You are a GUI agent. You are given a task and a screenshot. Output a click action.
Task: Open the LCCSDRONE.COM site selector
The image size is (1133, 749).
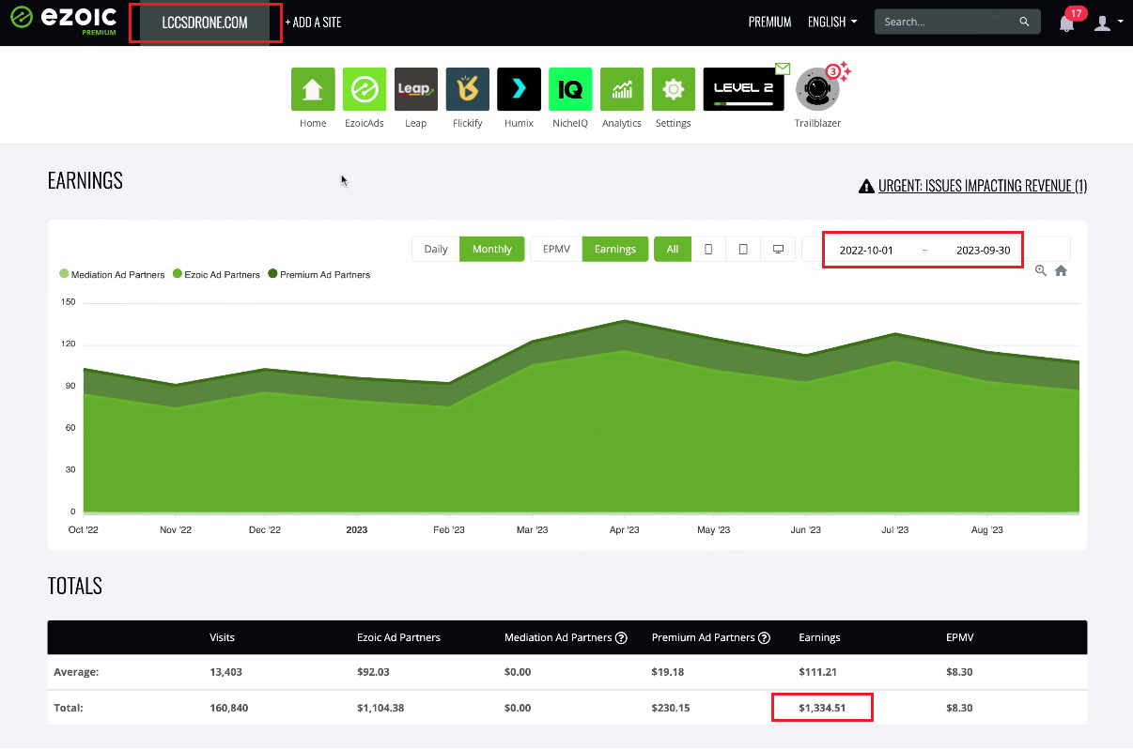pyautogui.click(x=205, y=23)
